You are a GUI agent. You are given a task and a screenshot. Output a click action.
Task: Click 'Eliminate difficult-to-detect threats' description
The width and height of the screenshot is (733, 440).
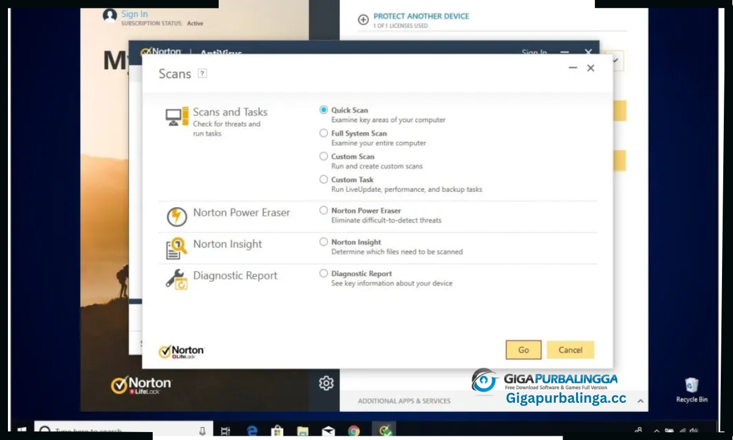386,220
